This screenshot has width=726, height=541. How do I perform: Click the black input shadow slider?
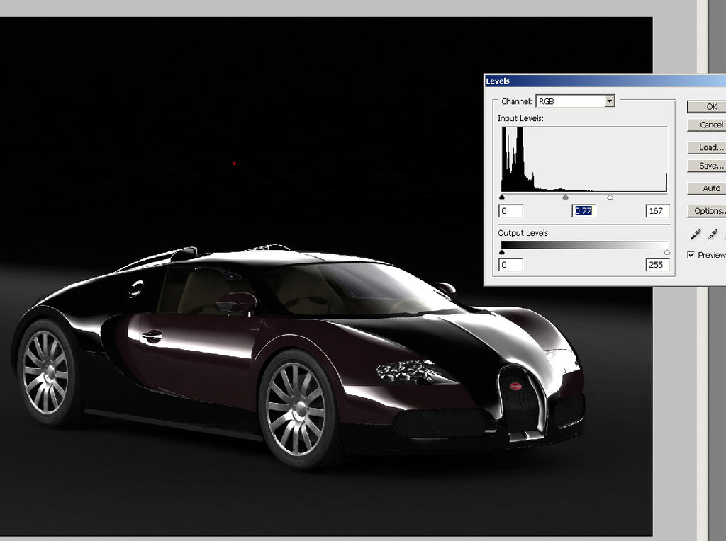[x=503, y=195]
